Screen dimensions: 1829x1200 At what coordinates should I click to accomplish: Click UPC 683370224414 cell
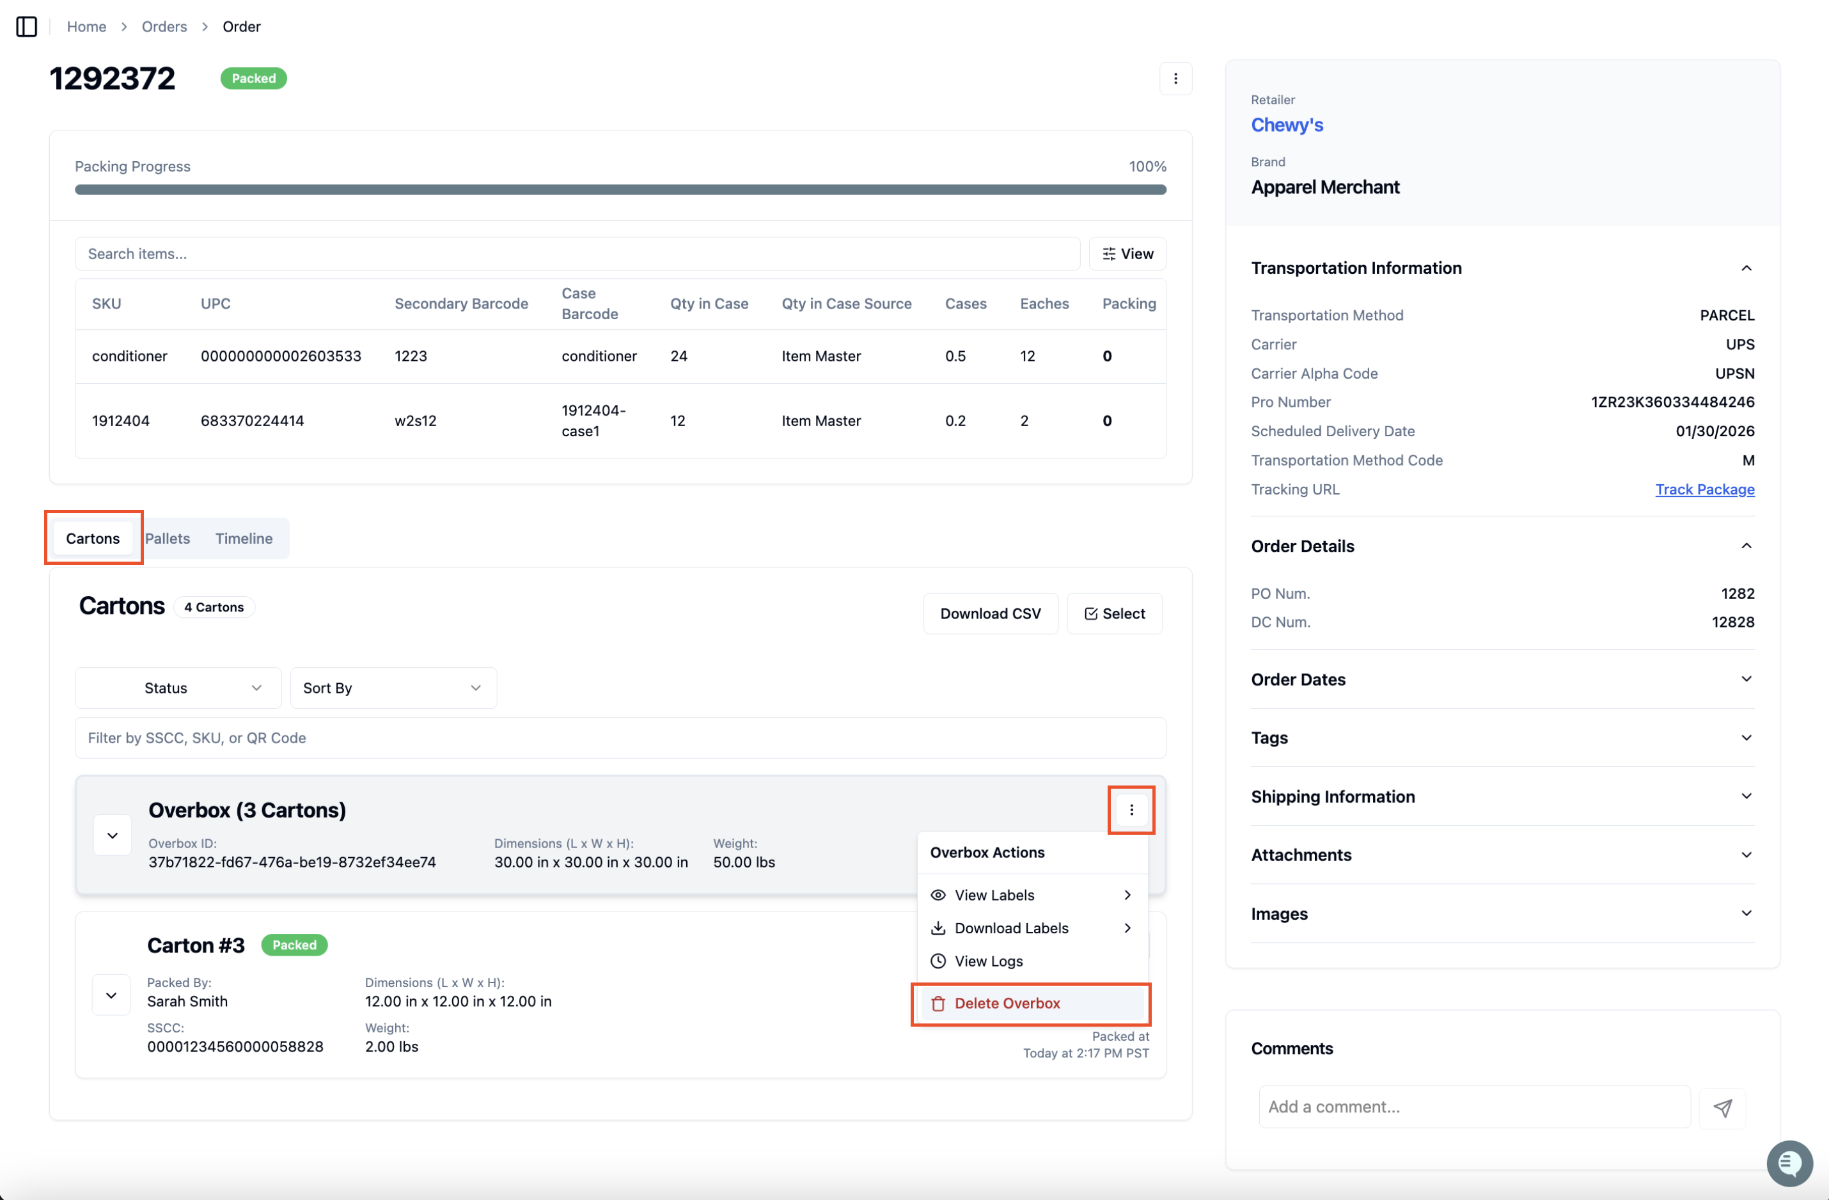(252, 420)
